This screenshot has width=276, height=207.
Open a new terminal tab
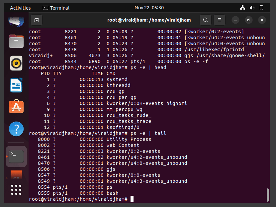(37, 20)
